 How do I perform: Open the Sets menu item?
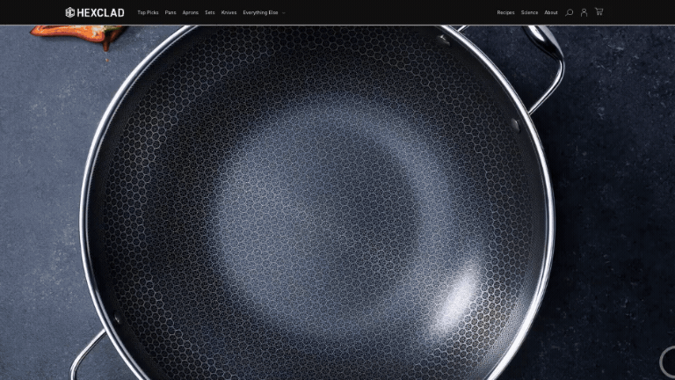click(x=210, y=12)
